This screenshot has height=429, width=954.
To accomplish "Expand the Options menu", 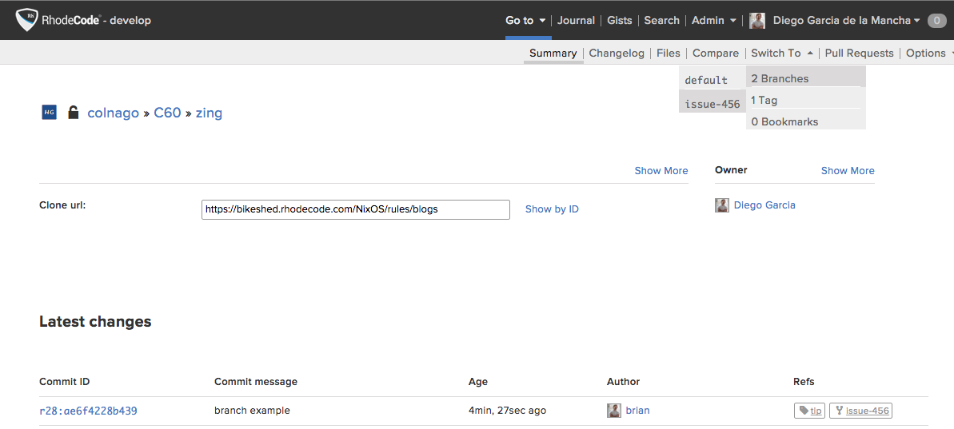I will coord(929,54).
